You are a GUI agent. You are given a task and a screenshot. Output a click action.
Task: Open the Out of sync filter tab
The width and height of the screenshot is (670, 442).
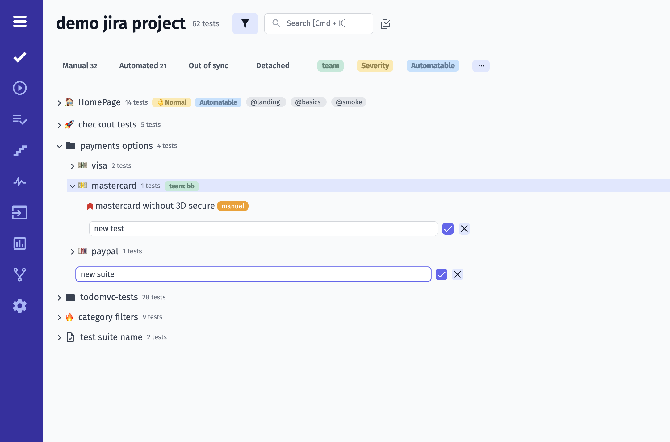208,65
